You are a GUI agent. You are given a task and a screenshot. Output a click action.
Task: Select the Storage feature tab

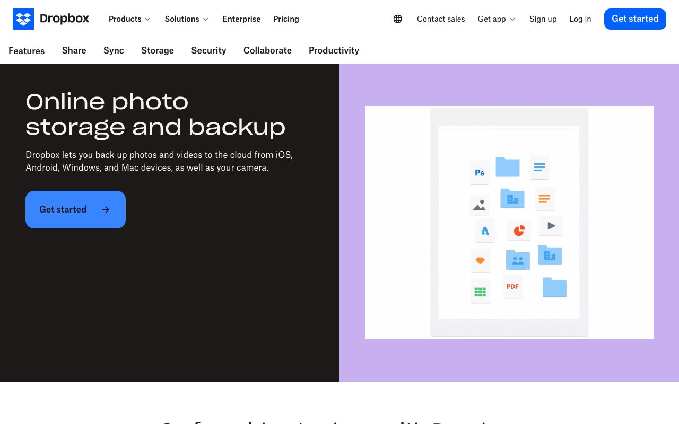(158, 50)
